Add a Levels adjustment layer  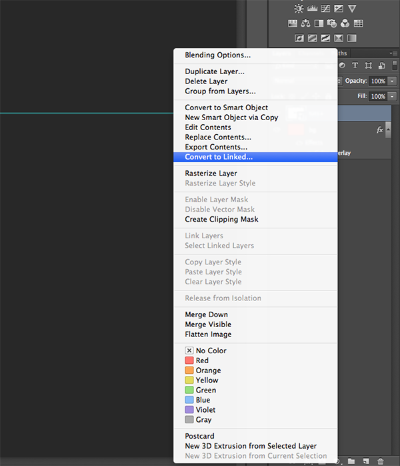(312, 8)
